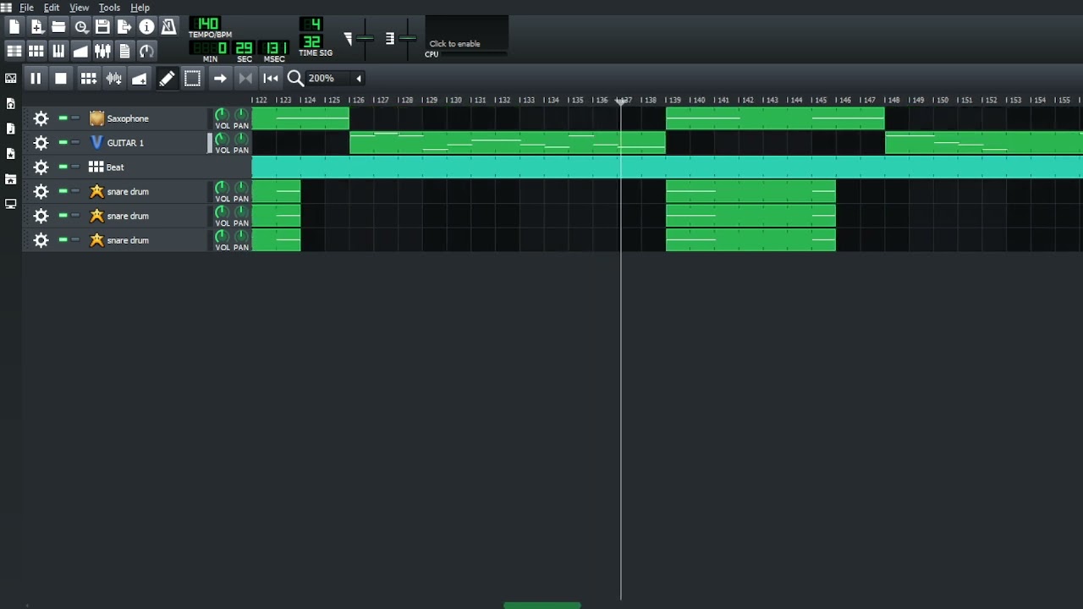Open the GUITAR 1 instrument button
1083x609 pixels.
[146, 143]
